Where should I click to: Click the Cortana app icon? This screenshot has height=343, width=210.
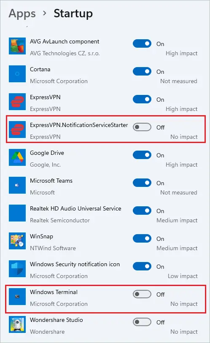pos(17,74)
